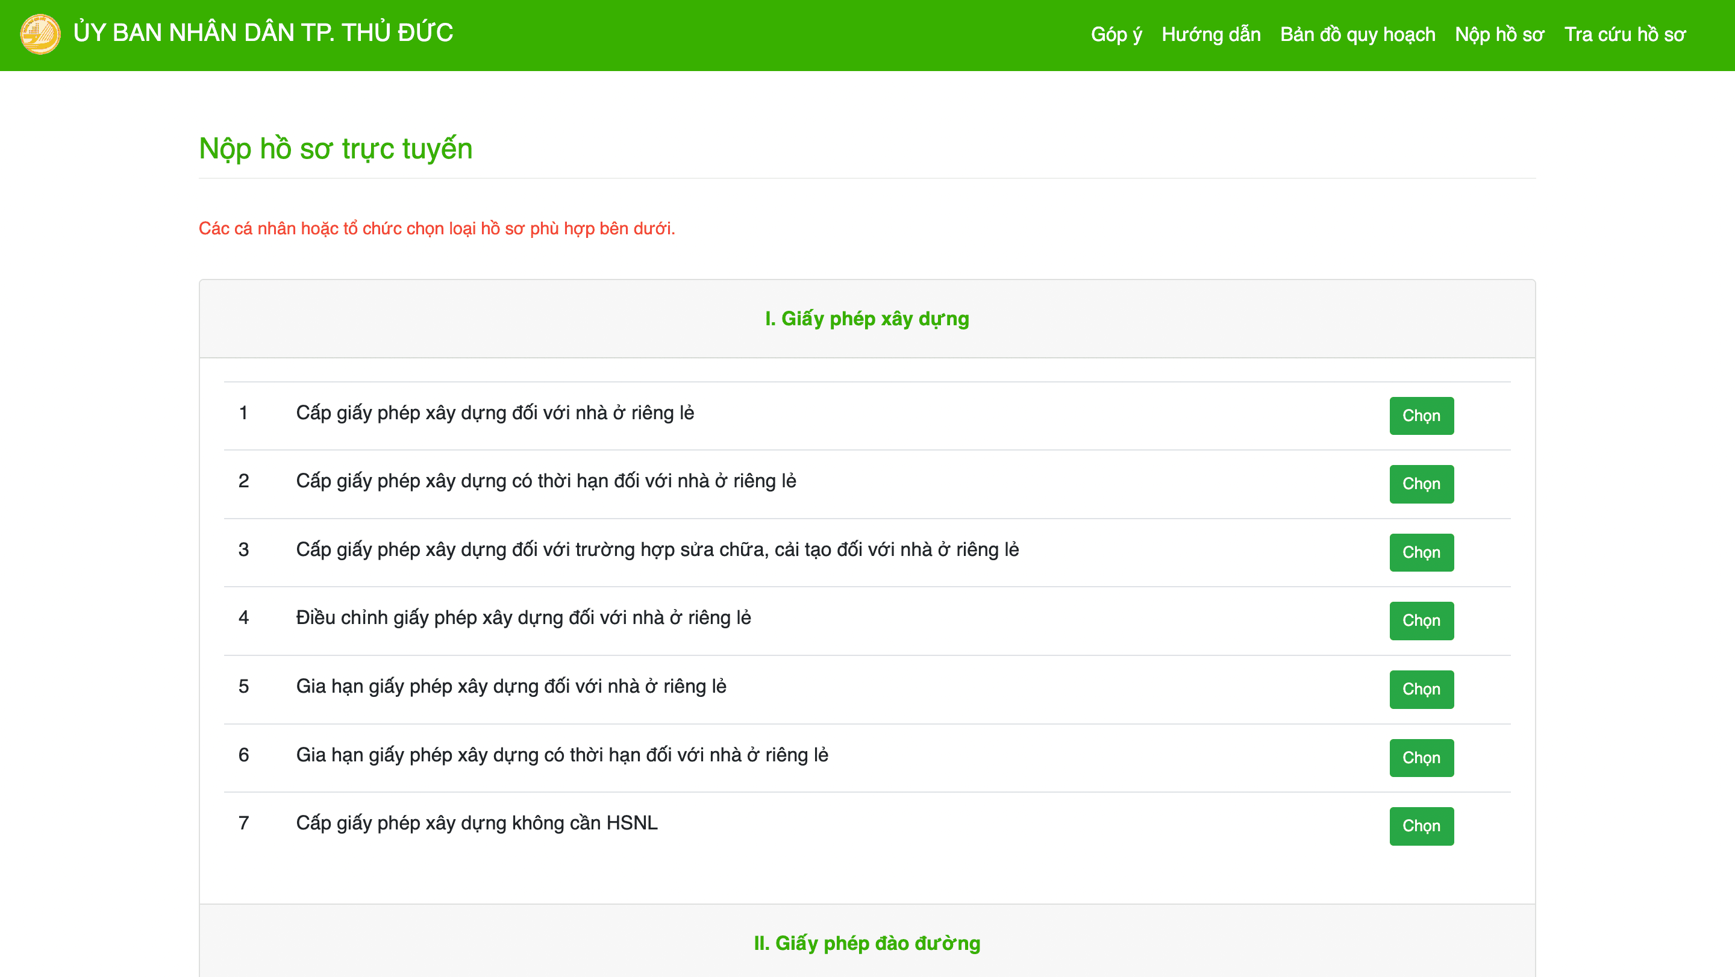Pick Chọn for row 5 Gia hạn giấy phép
This screenshot has width=1735, height=977.
(x=1421, y=689)
